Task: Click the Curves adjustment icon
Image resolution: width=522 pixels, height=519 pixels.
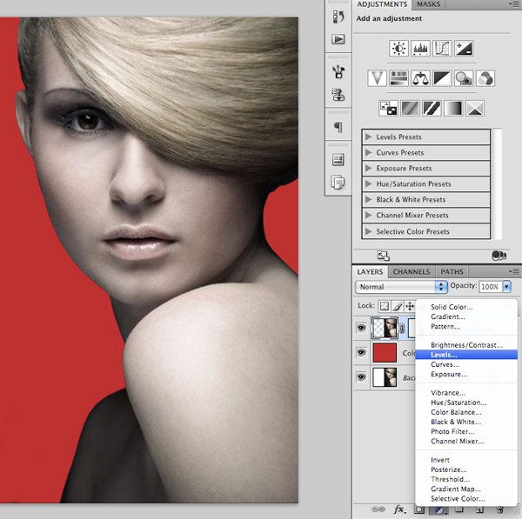Action: 442,49
